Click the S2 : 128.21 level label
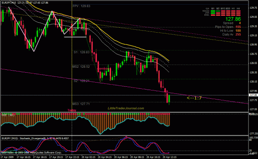The width and height of the screenshot is (258, 159). 82,81
